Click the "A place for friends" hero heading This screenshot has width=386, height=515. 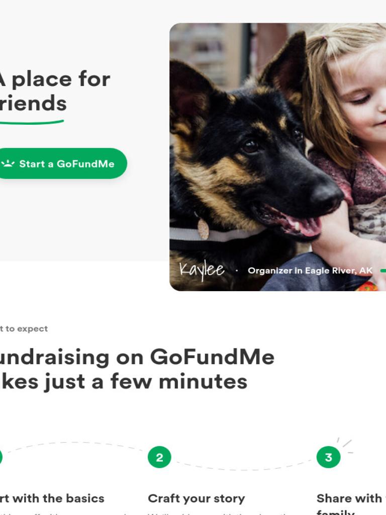[55, 91]
